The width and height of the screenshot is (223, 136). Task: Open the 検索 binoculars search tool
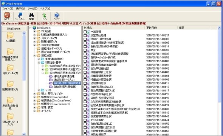click(31, 15)
